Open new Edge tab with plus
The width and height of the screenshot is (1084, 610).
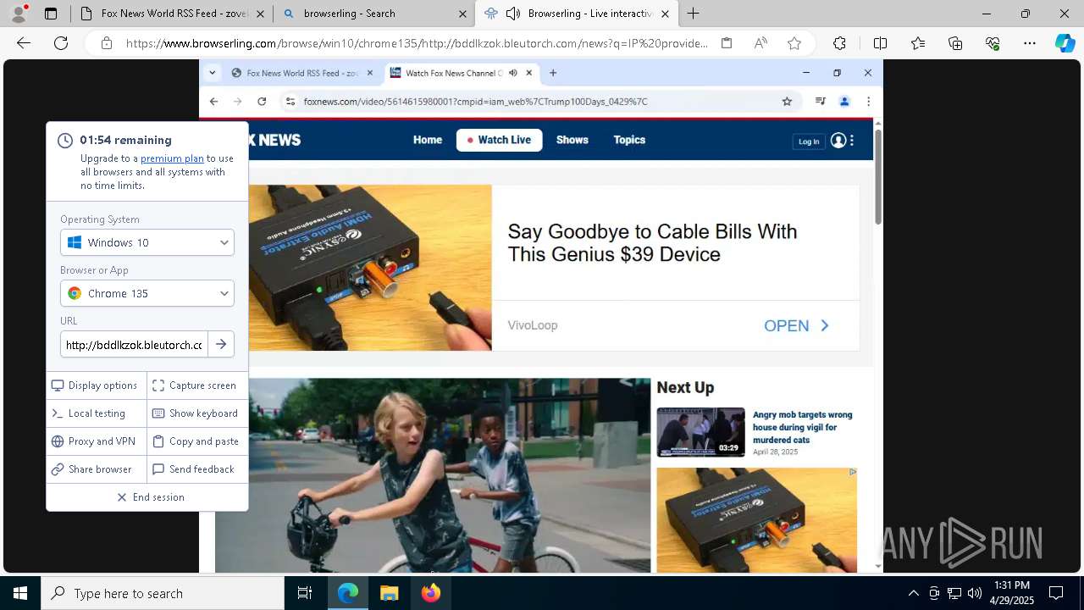(x=693, y=14)
